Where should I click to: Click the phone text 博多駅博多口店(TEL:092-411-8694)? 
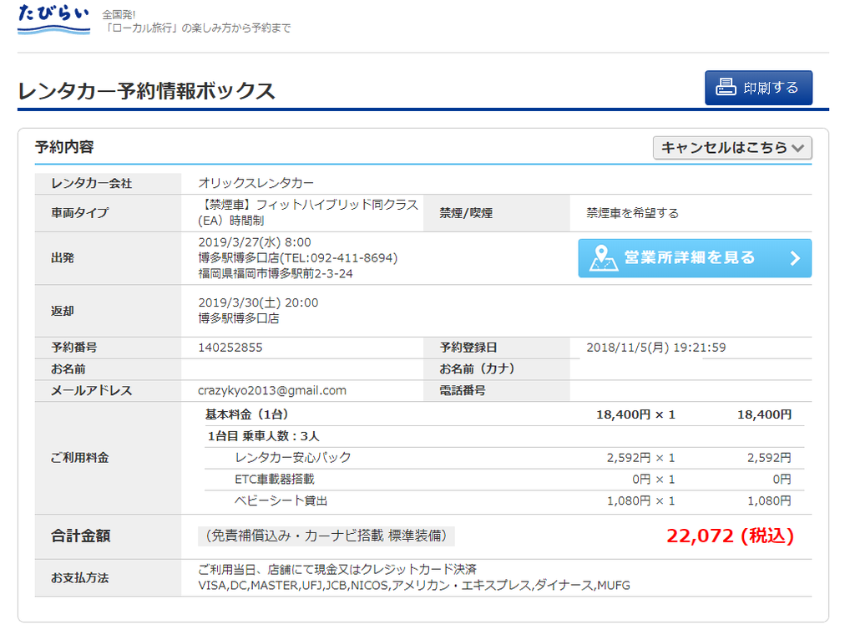pyautogui.click(x=298, y=258)
